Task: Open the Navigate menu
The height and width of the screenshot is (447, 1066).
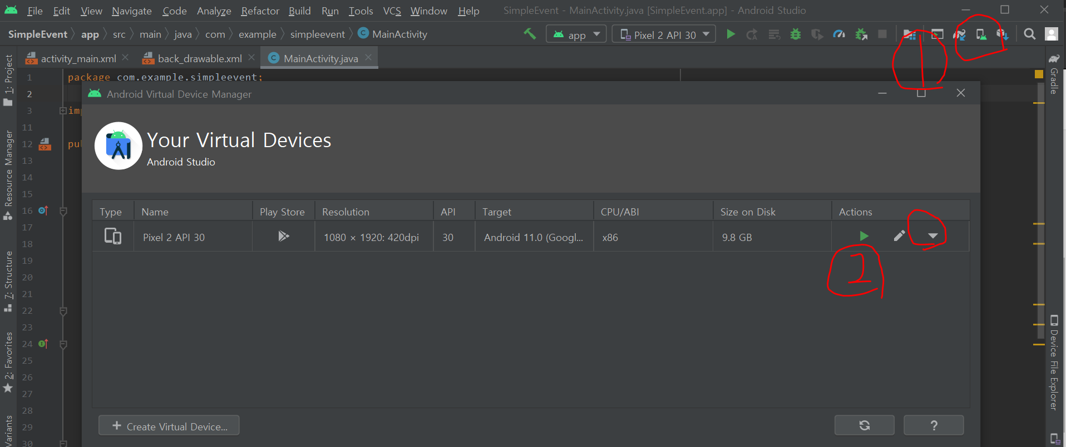Action: click(132, 11)
